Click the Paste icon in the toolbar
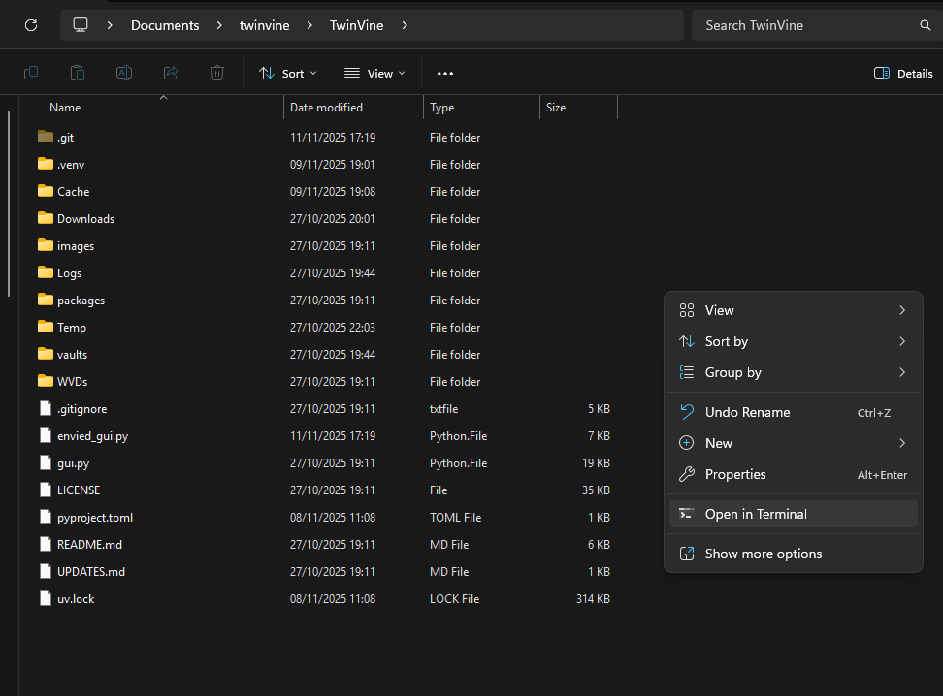 [78, 73]
